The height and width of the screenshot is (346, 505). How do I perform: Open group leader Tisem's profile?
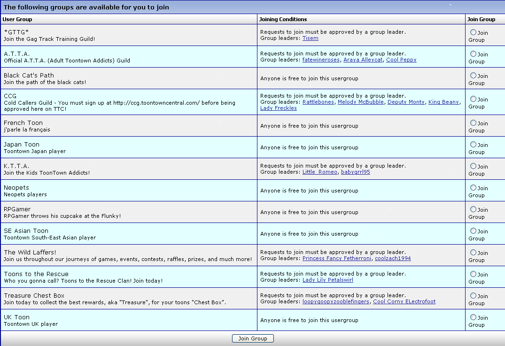[310, 38]
